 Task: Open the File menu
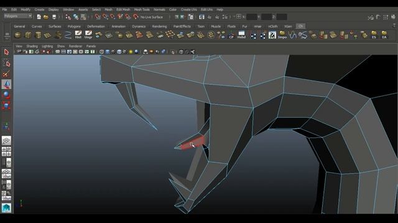[x=4, y=10]
